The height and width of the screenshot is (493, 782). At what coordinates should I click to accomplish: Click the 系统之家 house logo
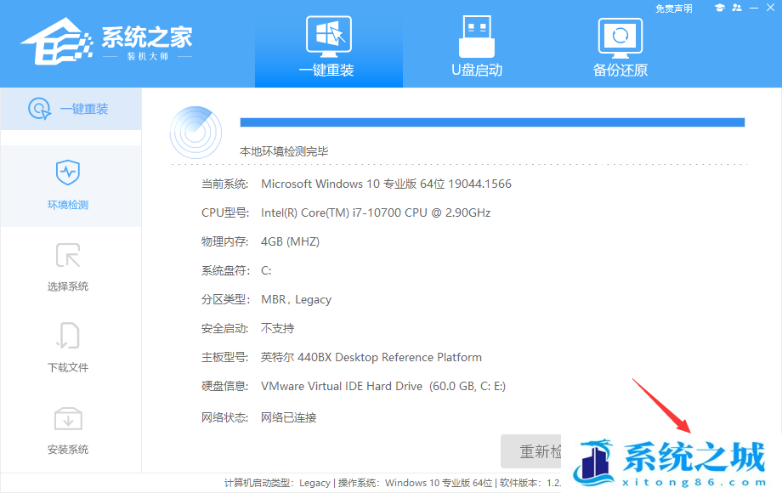tap(56, 42)
